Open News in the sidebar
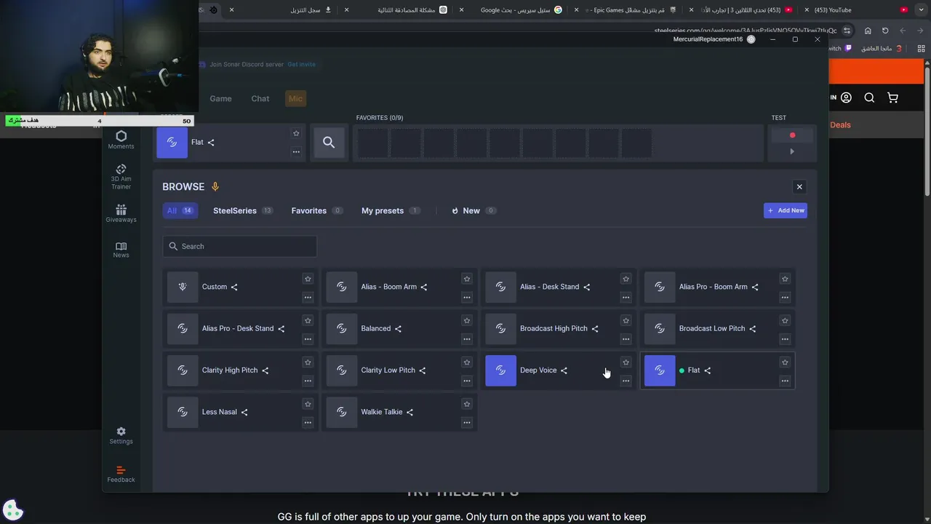931x524 pixels. click(x=121, y=250)
